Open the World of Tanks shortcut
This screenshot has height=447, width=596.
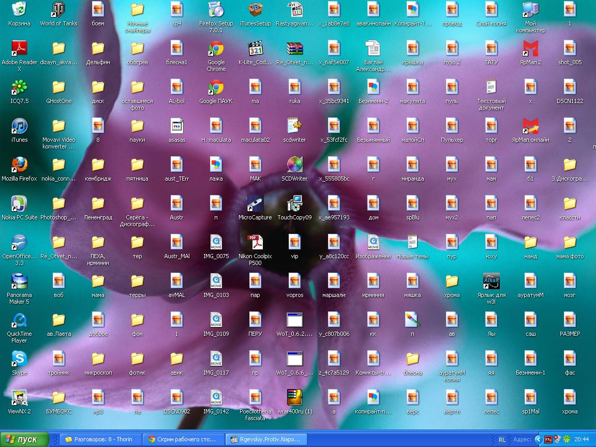pos(58,9)
